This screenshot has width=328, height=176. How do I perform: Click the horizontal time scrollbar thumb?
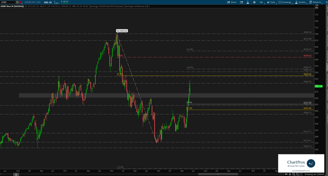pyautogui.click(x=218, y=174)
